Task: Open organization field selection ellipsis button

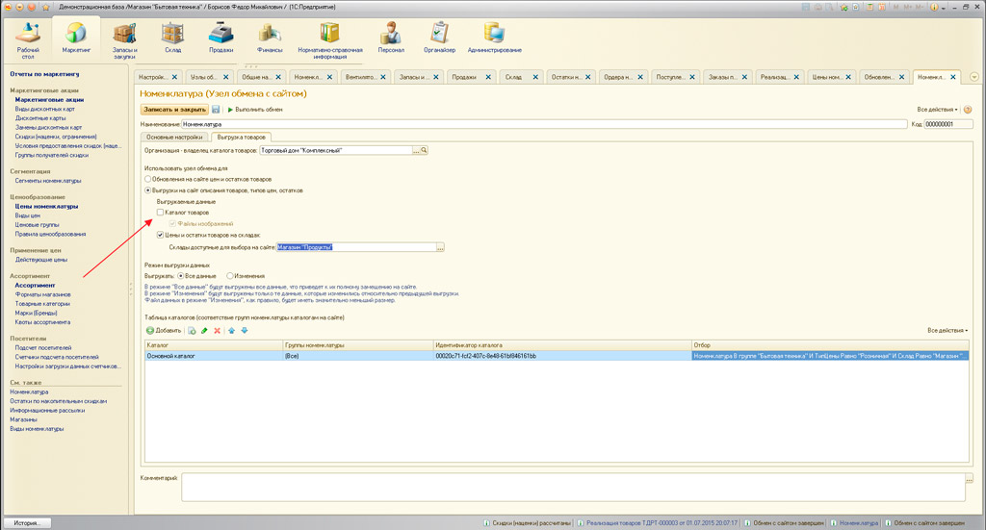Action: click(x=416, y=151)
